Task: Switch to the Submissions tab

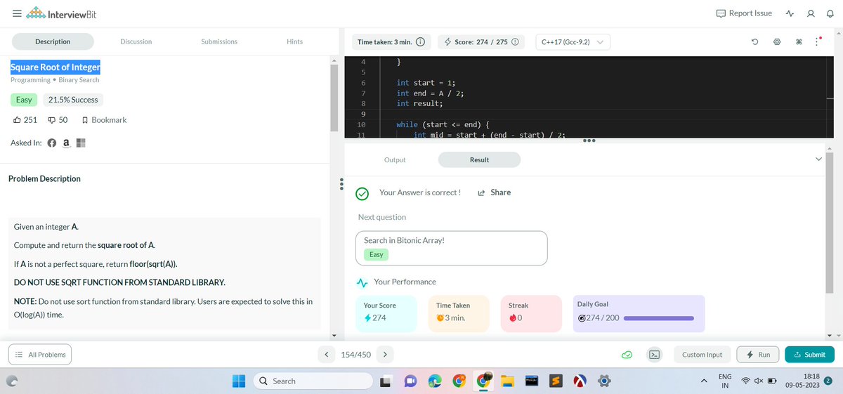Action: click(x=219, y=41)
